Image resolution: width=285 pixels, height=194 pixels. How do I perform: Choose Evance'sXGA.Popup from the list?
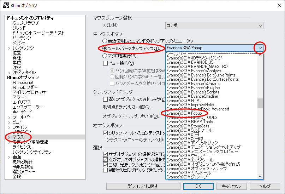click(x=184, y=113)
